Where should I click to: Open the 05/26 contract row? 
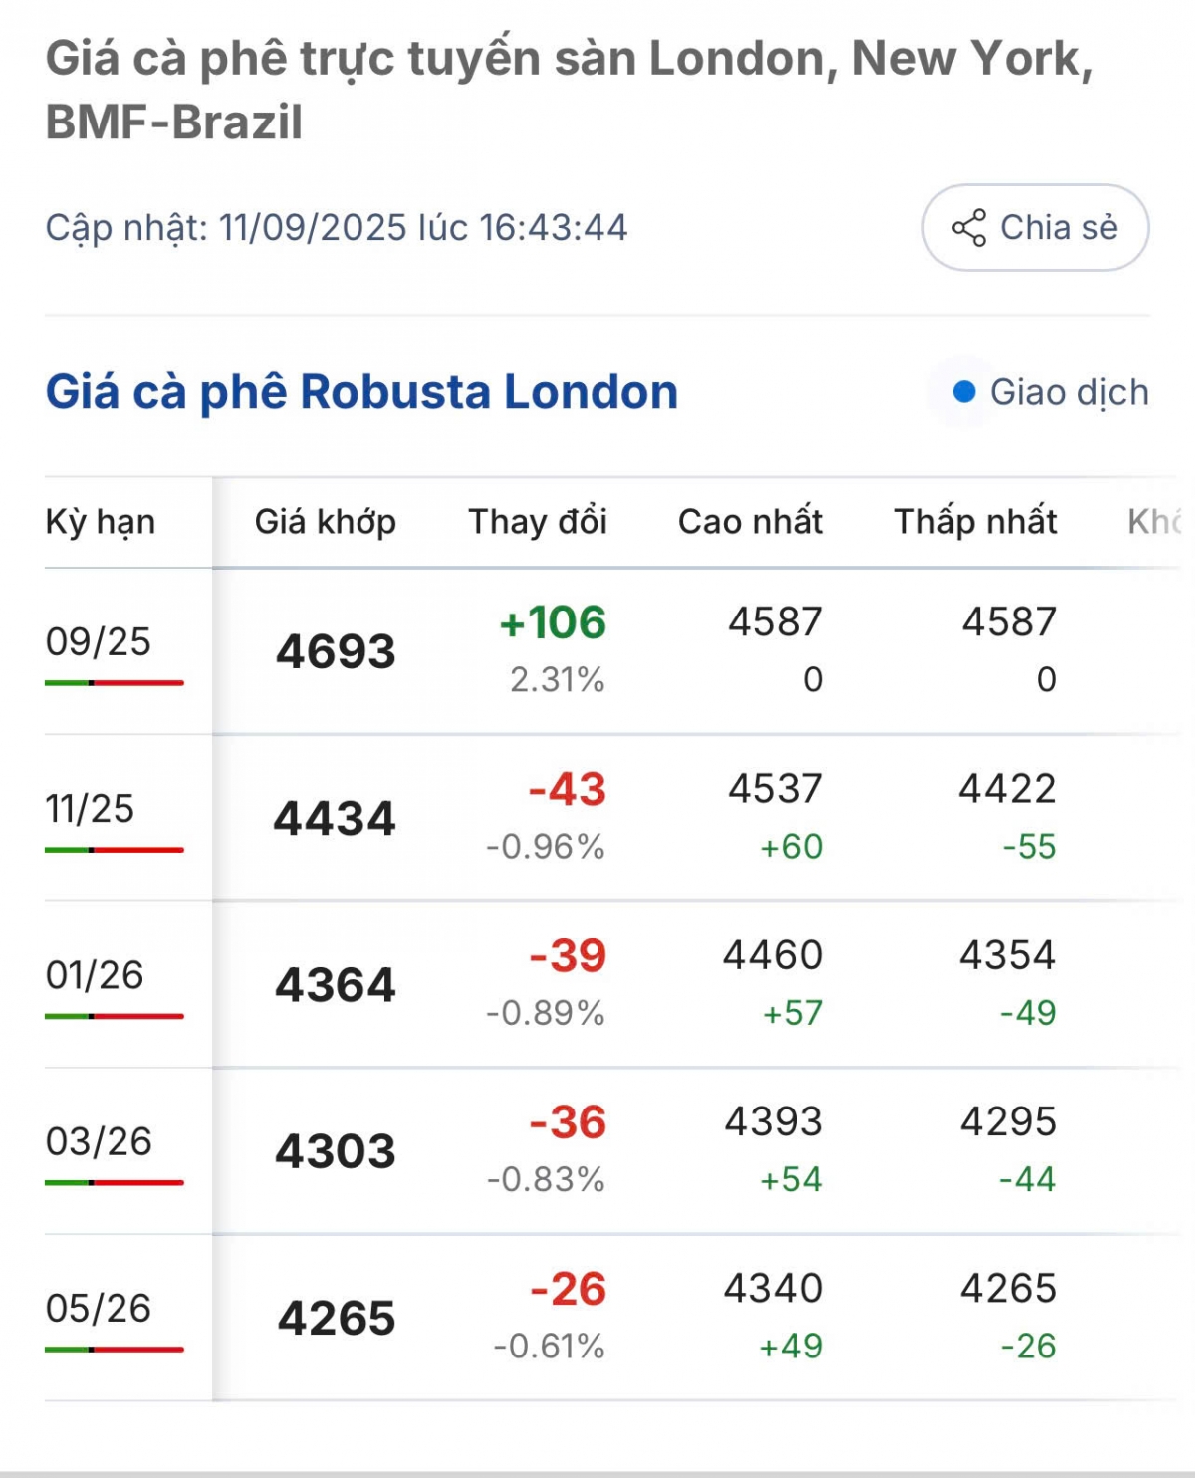pyautogui.click(x=612, y=1317)
